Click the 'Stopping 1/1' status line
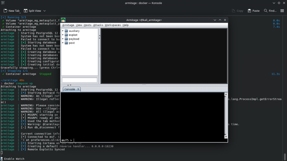 (14, 71)
